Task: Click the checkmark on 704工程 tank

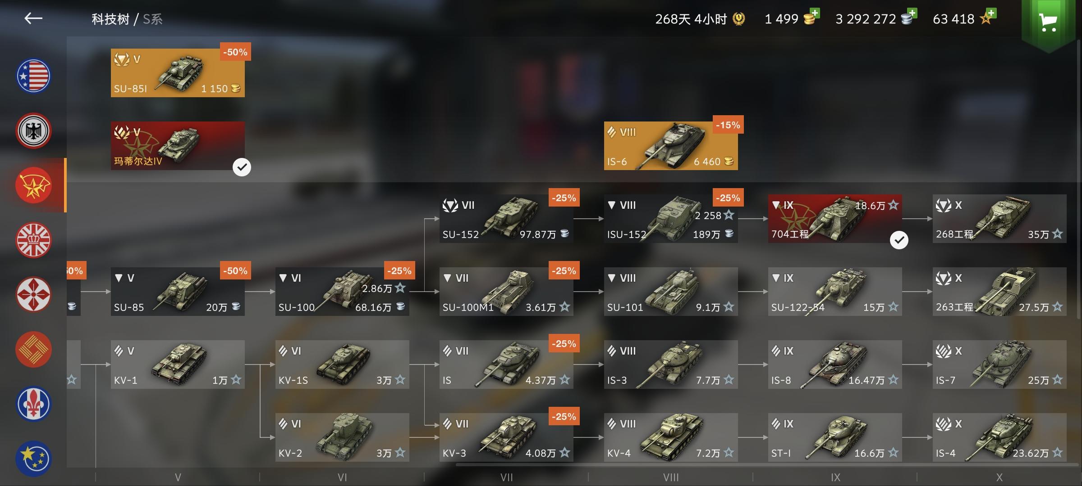Action: (x=899, y=240)
